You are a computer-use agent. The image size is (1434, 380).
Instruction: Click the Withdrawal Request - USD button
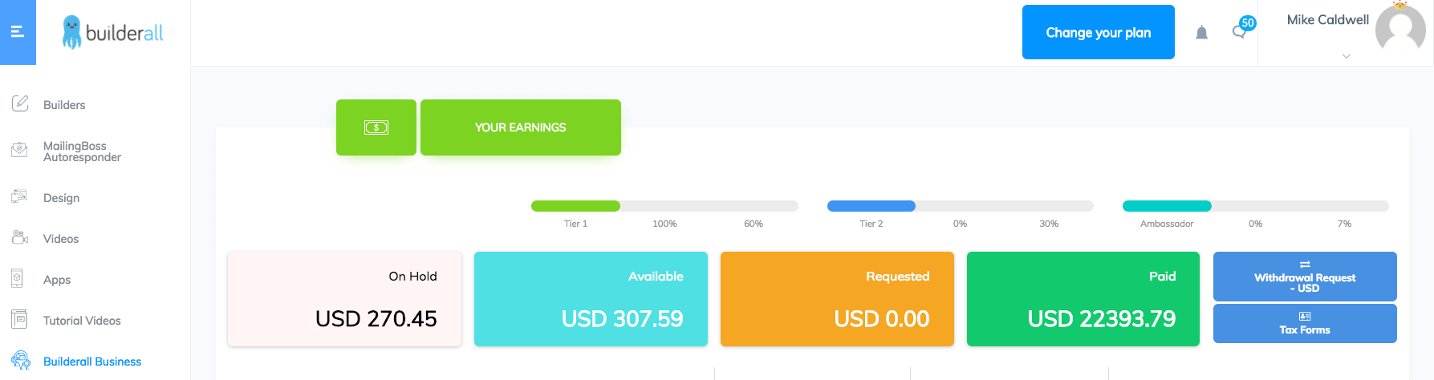(1305, 277)
